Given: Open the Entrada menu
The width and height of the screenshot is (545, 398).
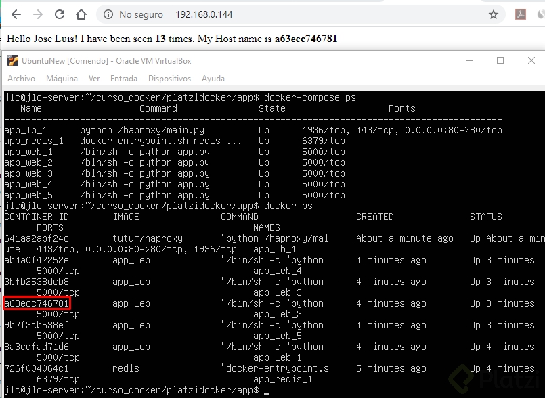Looking at the screenshot, I should (124, 79).
